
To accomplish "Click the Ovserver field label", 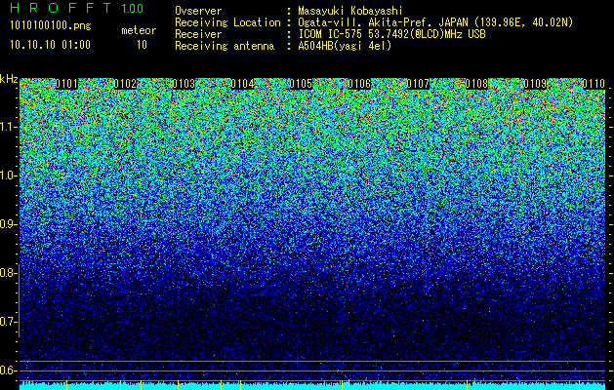I will (198, 11).
